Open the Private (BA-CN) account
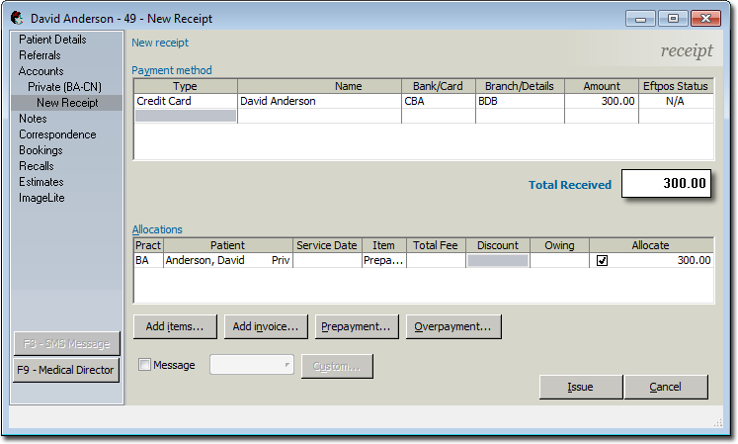This screenshot has width=738, height=444. point(64,87)
